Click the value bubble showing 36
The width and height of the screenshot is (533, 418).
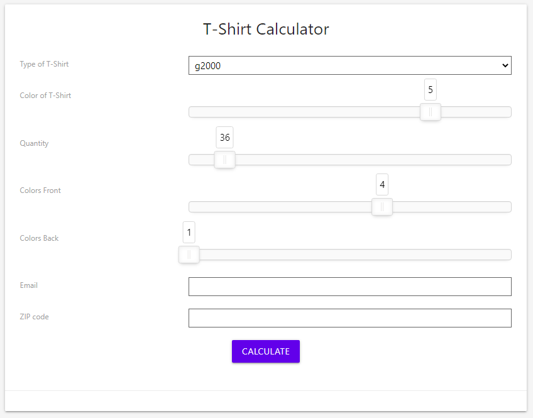(x=224, y=137)
